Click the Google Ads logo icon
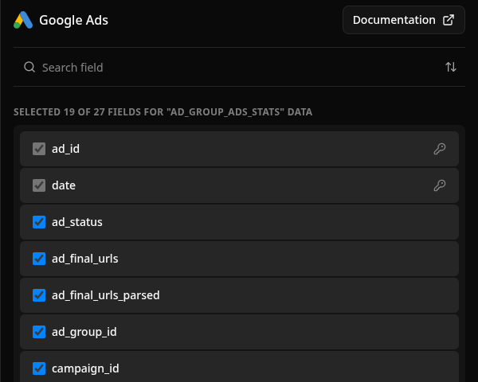Image resolution: width=478 pixels, height=382 pixels. pos(23,20)
